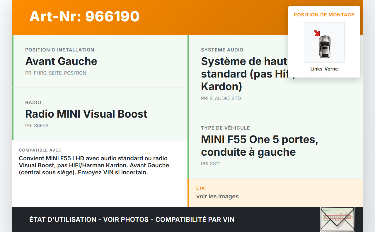Click the 'Art-Nr: 966190' header

point(84,16)
